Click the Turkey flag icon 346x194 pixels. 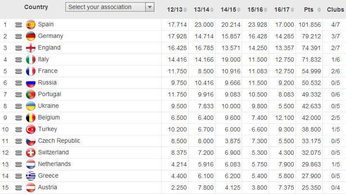point(30,129)
